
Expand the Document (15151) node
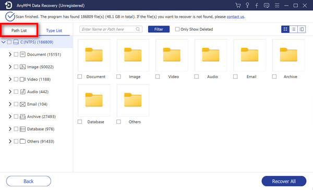pyautogui.click(x=10, y=54)
